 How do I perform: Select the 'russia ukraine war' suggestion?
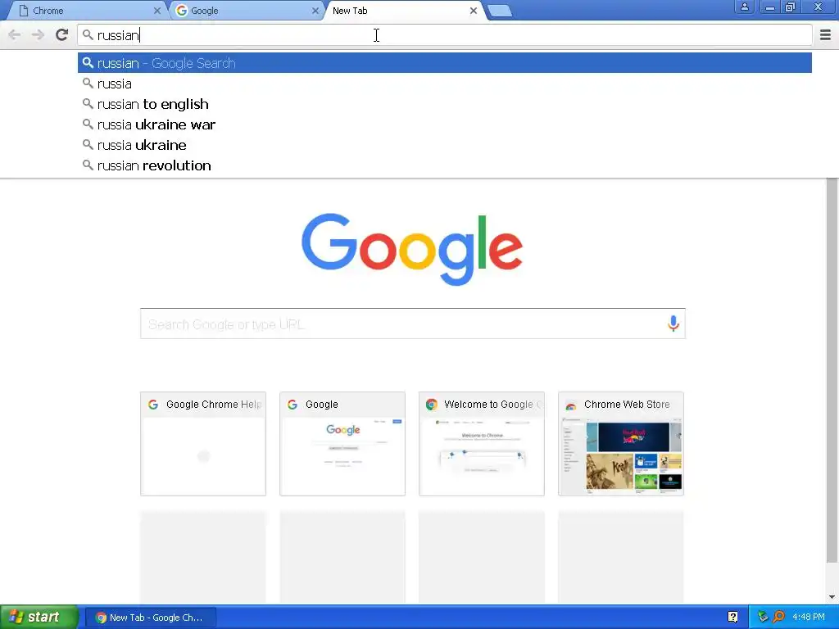(x=445, y=124)
